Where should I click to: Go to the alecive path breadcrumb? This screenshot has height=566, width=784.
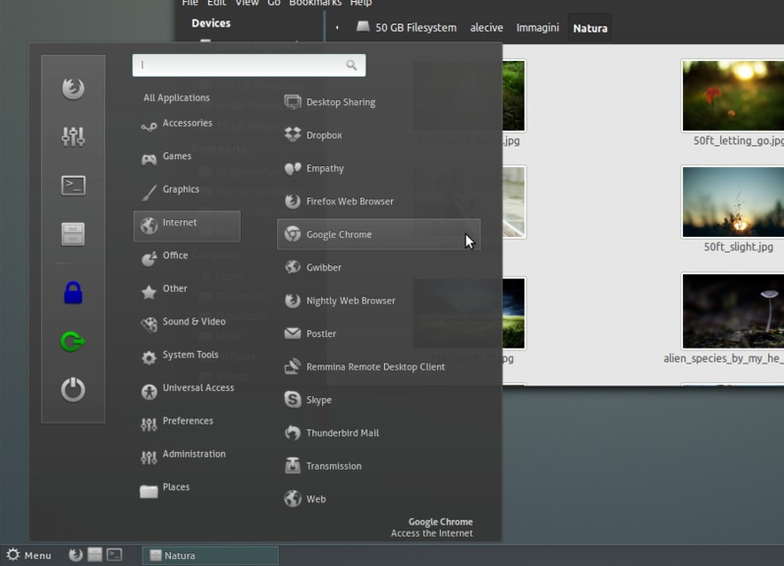(486, 28)
